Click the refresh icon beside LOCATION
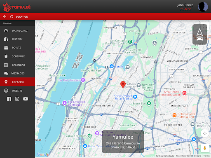This screenshot has height=158, width=211. (12, 17)
